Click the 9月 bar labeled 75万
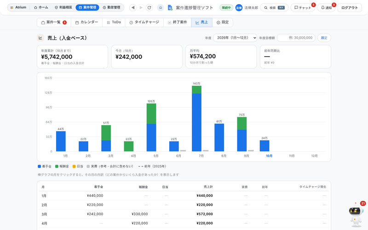This screenshot has width=368, height=230. pyautogui.click(x=242, y=134)
